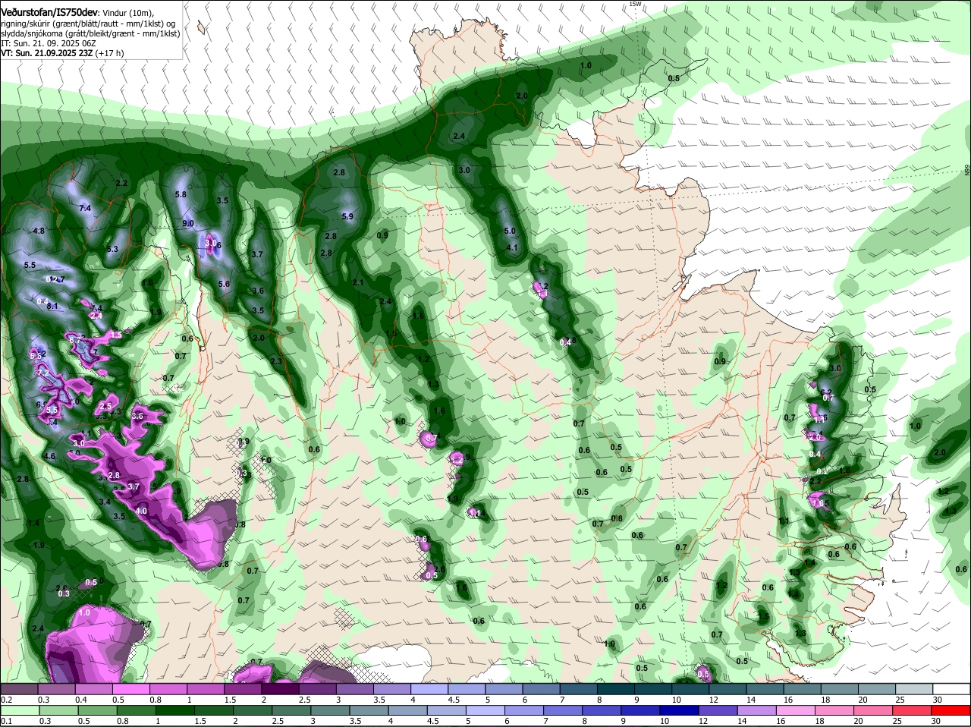Click the 4.1 precipitation value on the map
The width and height of the screenshot is (971, 727).
[512, 247]
